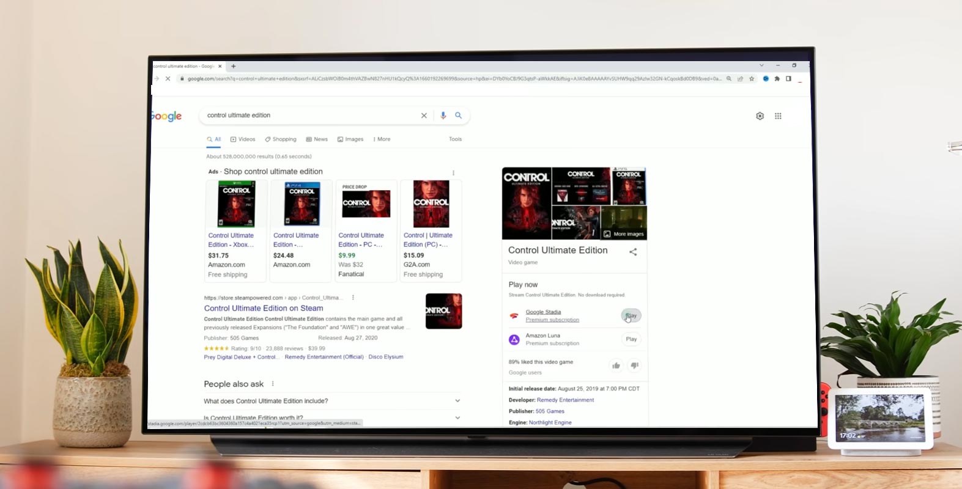Open 'Remedy Entertainment (Official)' sitelink
The image size is (962, 489).
pos(324,357)
